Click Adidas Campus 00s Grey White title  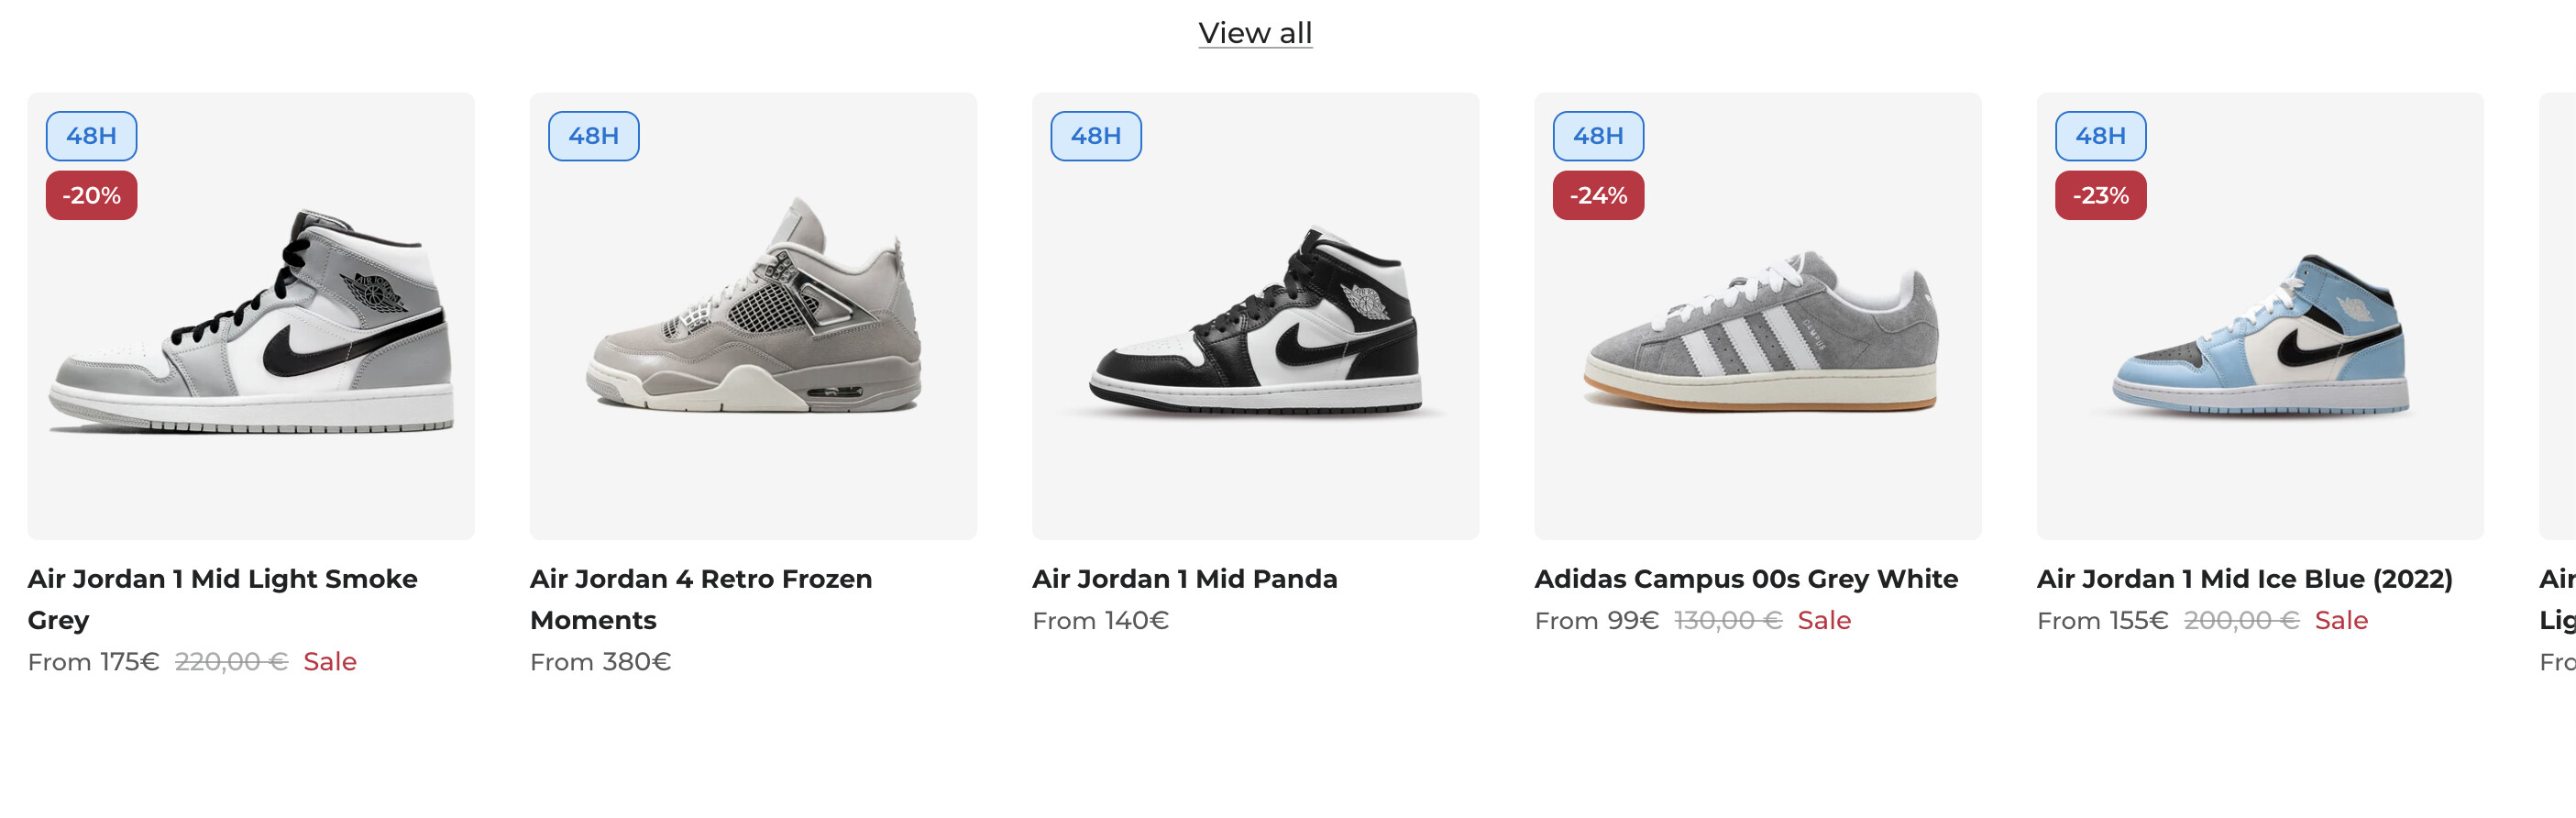[x=1746, y=579]
